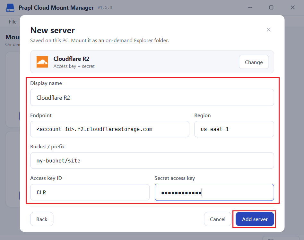Click into the Endpoint input field
The width and height of the screenshot is (304, 240).
tap(110, 129)
